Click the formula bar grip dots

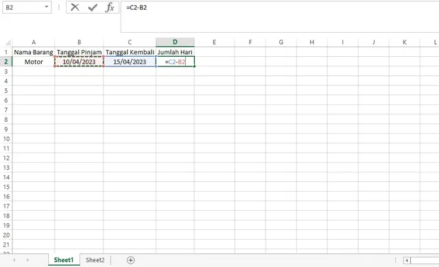(59, 8)
